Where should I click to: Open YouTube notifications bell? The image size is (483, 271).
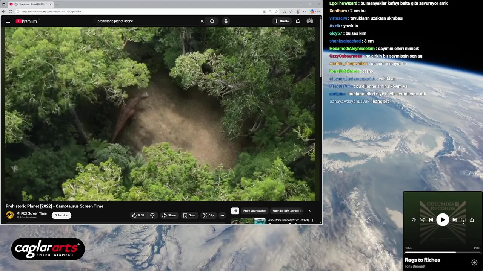tap(298, 21)
